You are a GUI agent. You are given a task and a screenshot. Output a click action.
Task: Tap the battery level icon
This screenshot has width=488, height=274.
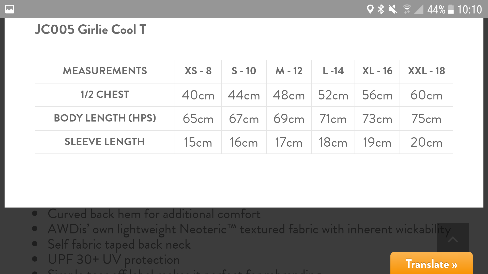pos(450,9)
